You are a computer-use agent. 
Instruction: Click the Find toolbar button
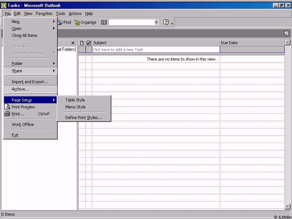click(x=65, y=22)
